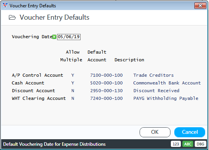Viewport: 209px width, 150px height.
Task: Toggle the 123 status bar indicator
Action: click(176, 144)
